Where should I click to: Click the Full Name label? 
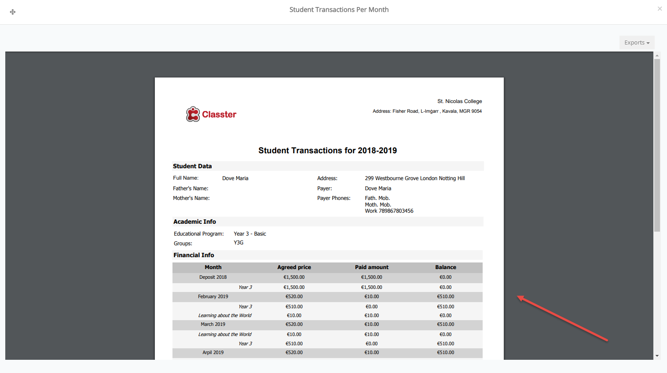[x=186, y=178]
